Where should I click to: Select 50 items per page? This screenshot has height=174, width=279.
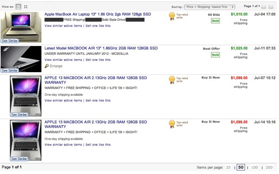241,167
